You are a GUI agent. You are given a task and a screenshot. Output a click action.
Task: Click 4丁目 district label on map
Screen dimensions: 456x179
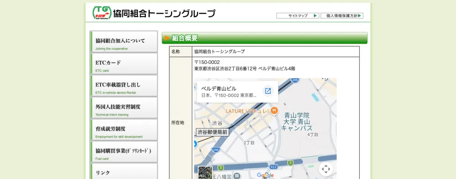[313, 135]
